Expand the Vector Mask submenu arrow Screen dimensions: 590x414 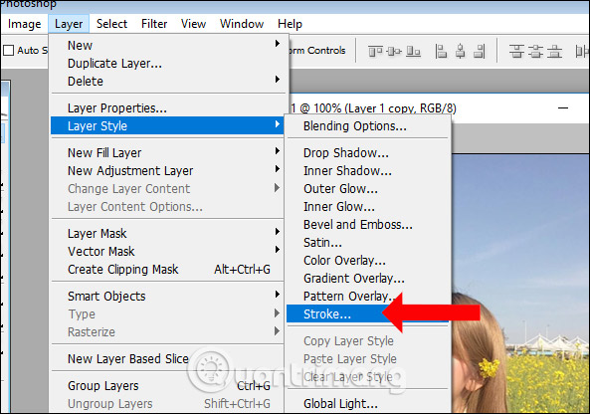point(278,250)
